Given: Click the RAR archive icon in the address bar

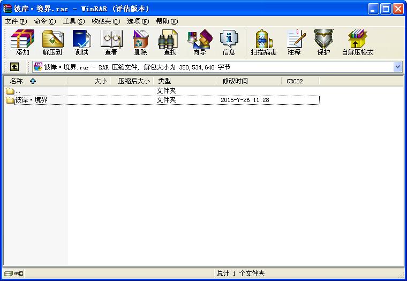Looking at the screenshot, I should [38, 67].
